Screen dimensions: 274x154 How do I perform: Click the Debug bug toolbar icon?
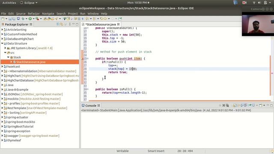pos(23,19)
